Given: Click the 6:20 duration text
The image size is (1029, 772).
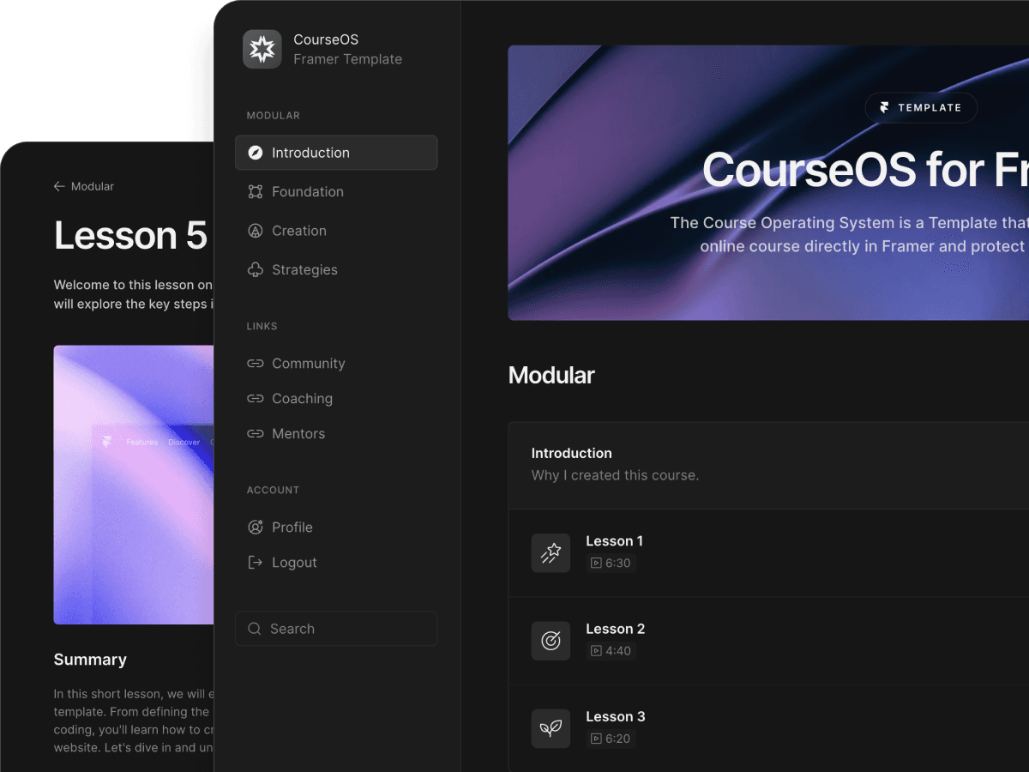Looking at the screenshot, I should [x=618, y=739].
